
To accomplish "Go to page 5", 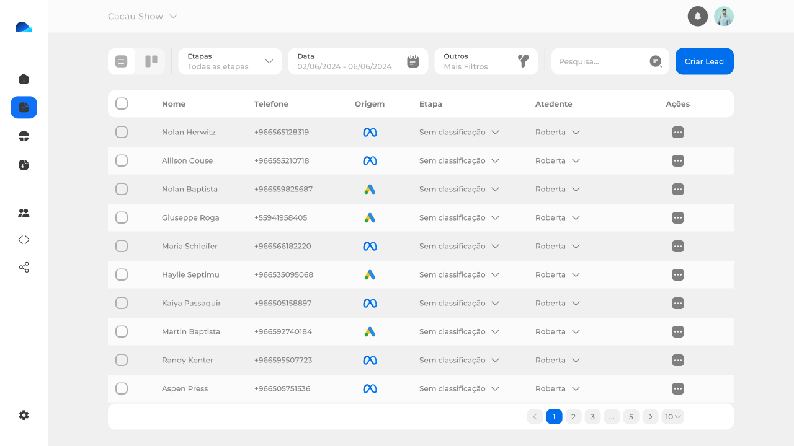I will click(x=631, y=417).
